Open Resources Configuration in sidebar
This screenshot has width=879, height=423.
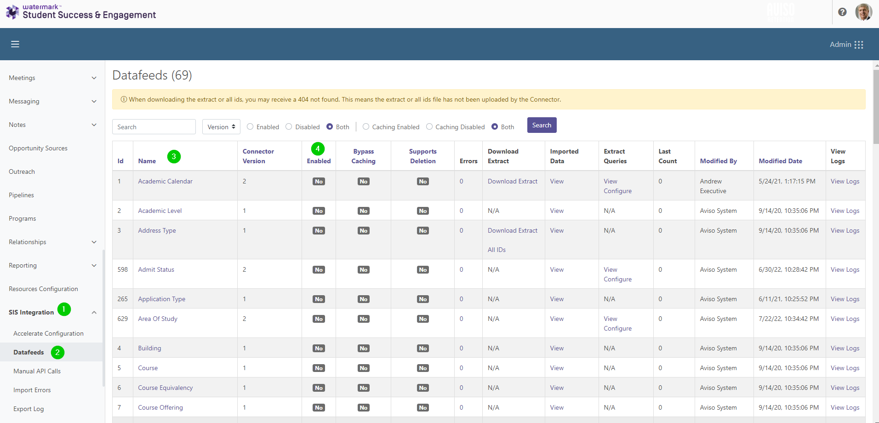[43, 289]
